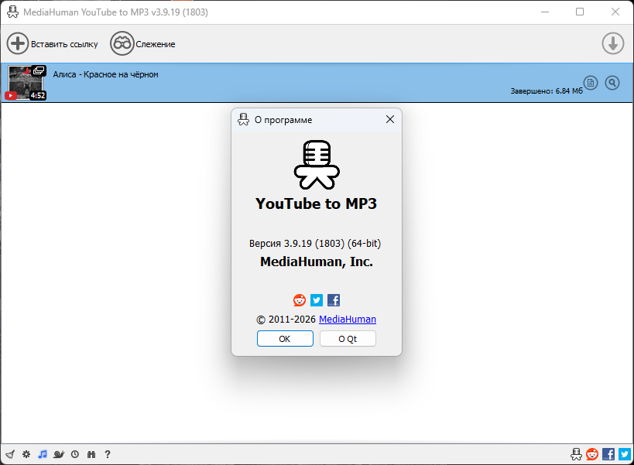
Task: Click the broom clear-list icon in the status bar
Action: pyautogui.click(x=10, y=454)
